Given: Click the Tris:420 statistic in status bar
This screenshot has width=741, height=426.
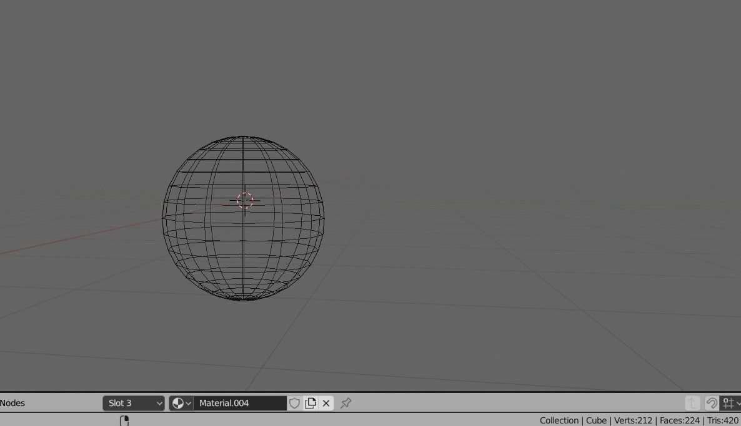Looking at the screenshot, I should [x=724, y=420].
